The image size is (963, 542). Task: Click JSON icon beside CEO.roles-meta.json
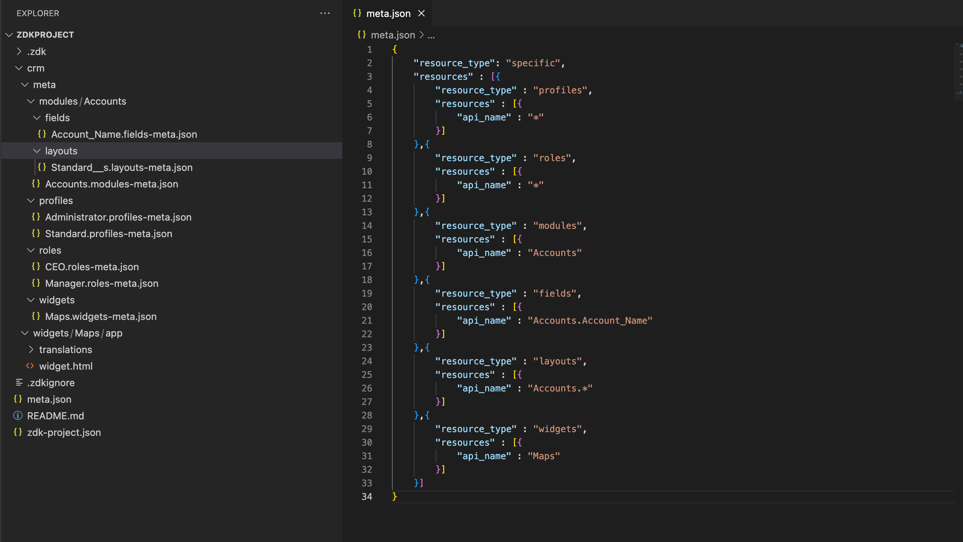(36, 266)
